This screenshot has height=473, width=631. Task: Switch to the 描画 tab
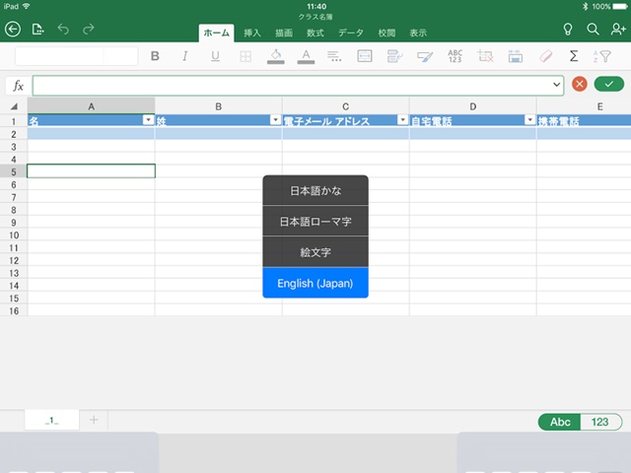[284, 33]
